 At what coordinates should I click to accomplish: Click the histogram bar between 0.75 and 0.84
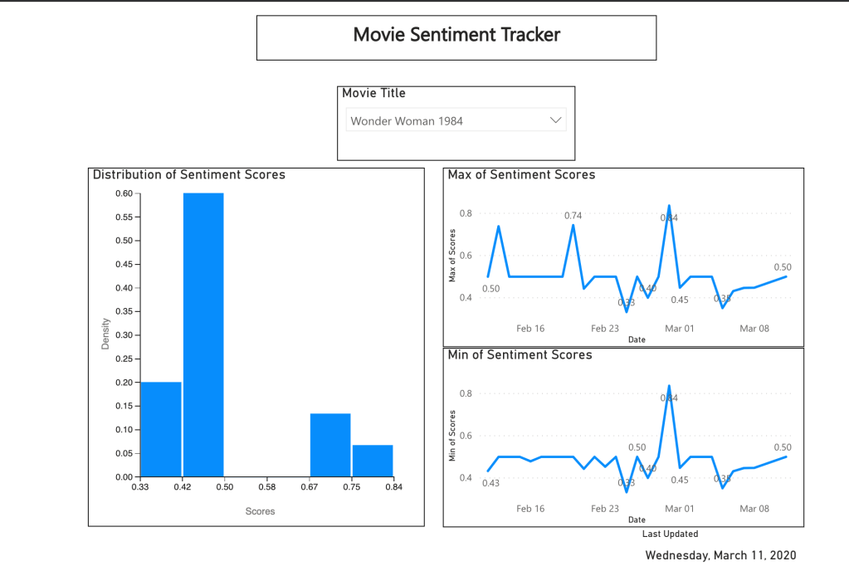[373, 461]
